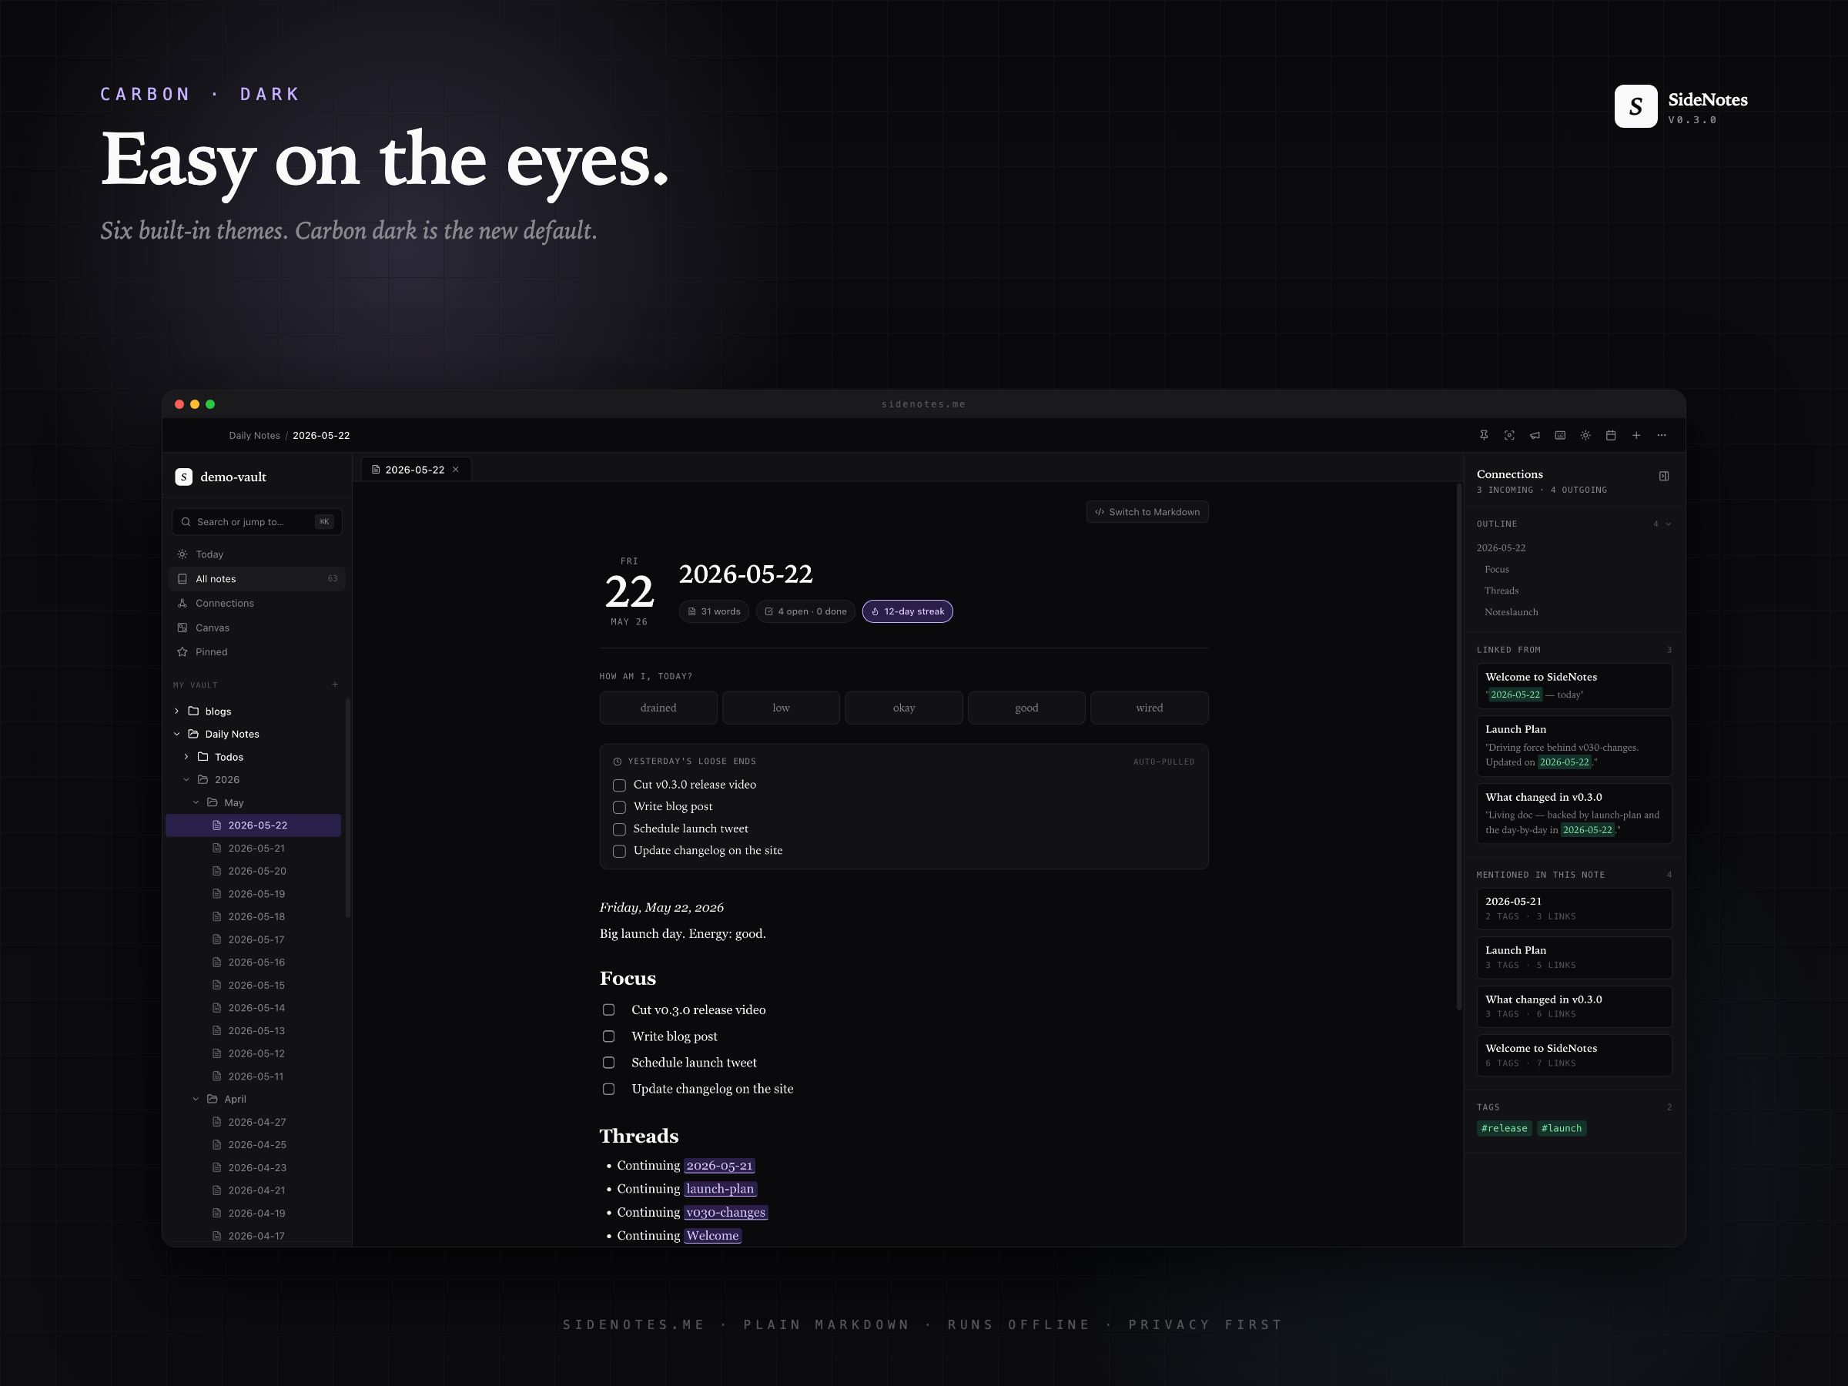The height and width of the screenshot is (1386, 1848).
Task: Select the 'good' mood option
Action: pyautogui.click(x=1026, y=708)
